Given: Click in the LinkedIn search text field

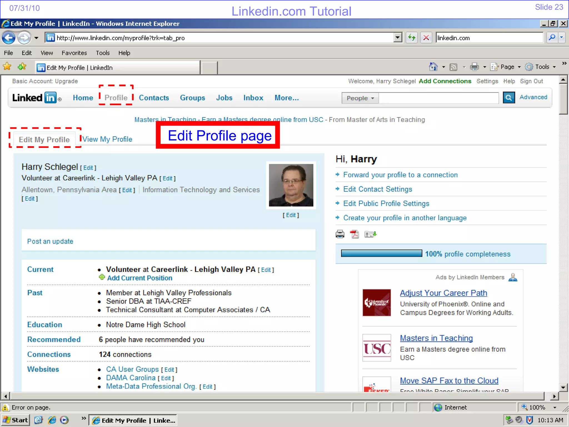Looking at the screenshot, I should [x=439, y=98].
